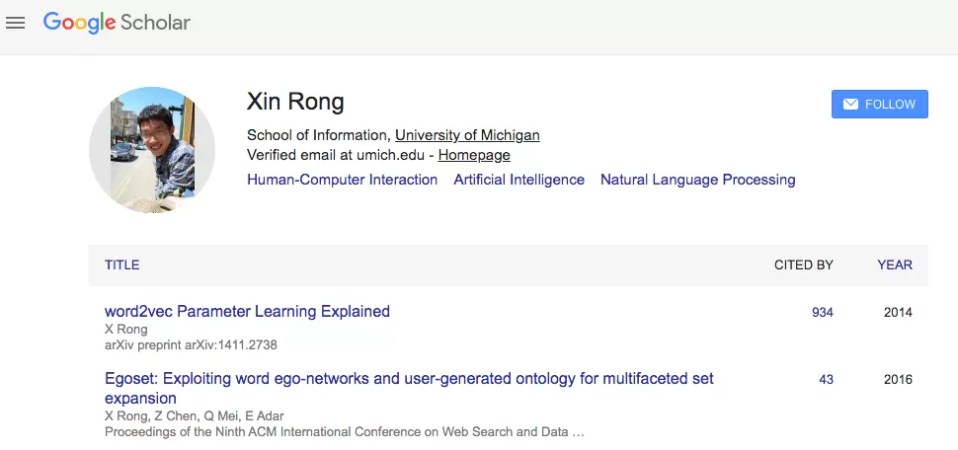Open Xin Rong's profile photo

pos(152,150)
